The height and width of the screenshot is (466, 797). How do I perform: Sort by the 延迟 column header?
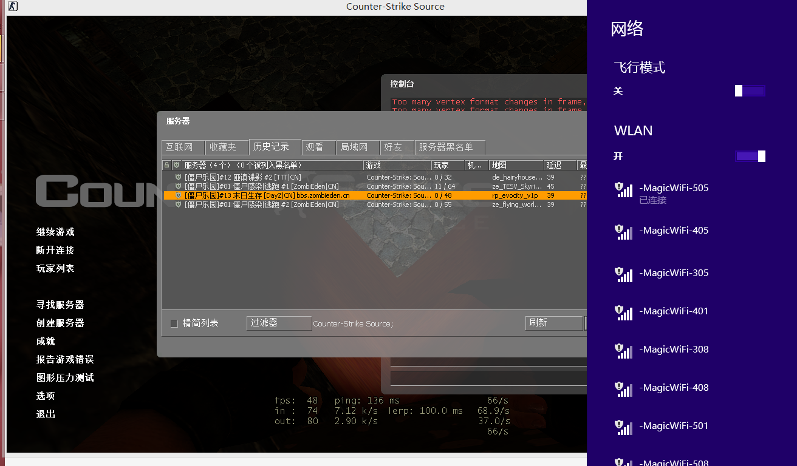560,165
